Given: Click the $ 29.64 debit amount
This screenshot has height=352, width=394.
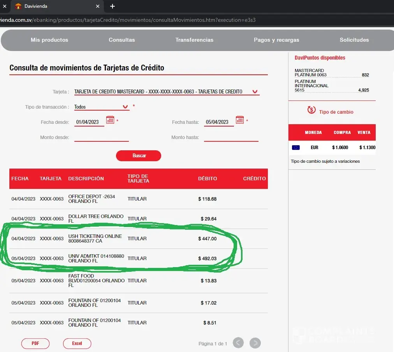Looking at the screenshot, I should pyautogui.click(x=209, y=219).
